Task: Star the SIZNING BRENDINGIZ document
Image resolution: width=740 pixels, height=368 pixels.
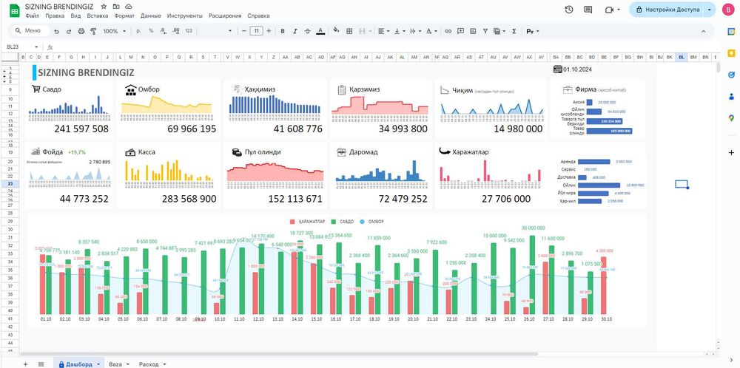Action: pyautogui.click(x=104, y=7)
